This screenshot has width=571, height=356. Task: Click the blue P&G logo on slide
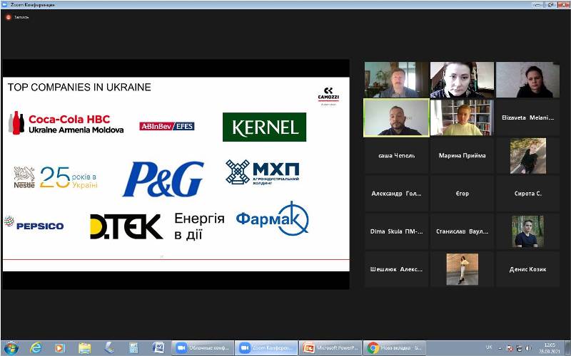(x=163, y=179)
